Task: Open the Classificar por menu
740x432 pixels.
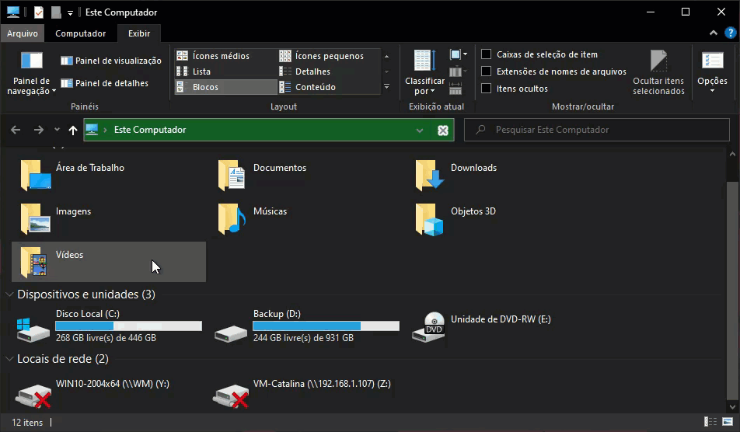Action: pyautogui.click(x=424, y=72)
